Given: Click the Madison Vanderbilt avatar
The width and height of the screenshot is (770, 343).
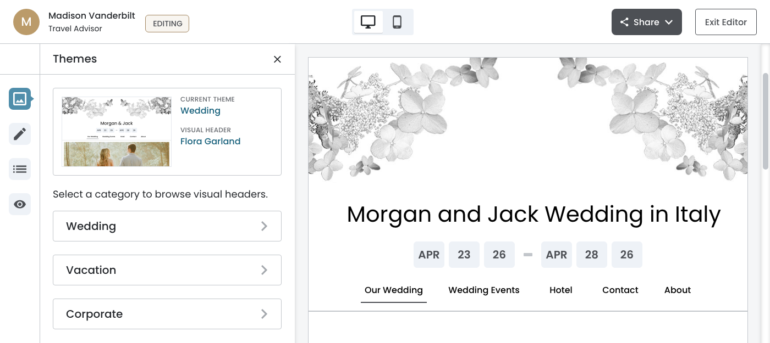Looking at the screenshot, I should [x=26, y=22].
